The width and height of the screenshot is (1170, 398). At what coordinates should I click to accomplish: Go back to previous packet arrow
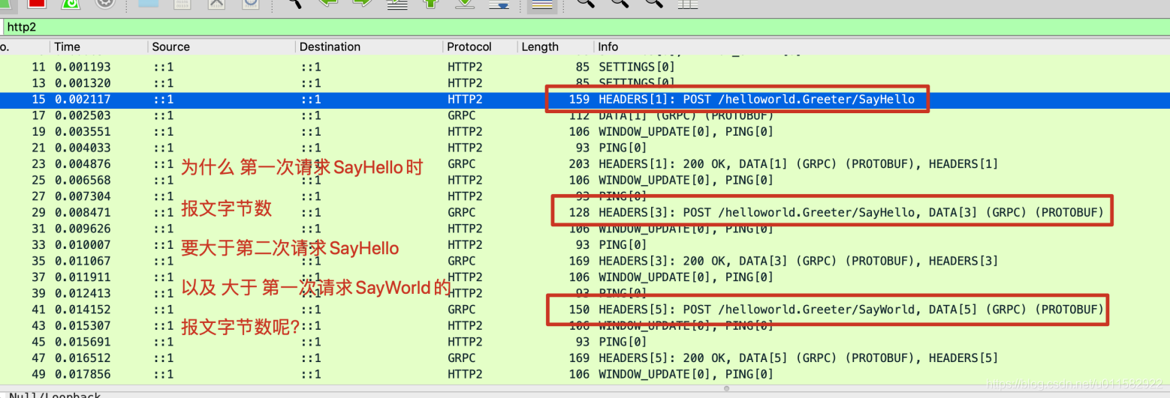(x=328, y=3)
